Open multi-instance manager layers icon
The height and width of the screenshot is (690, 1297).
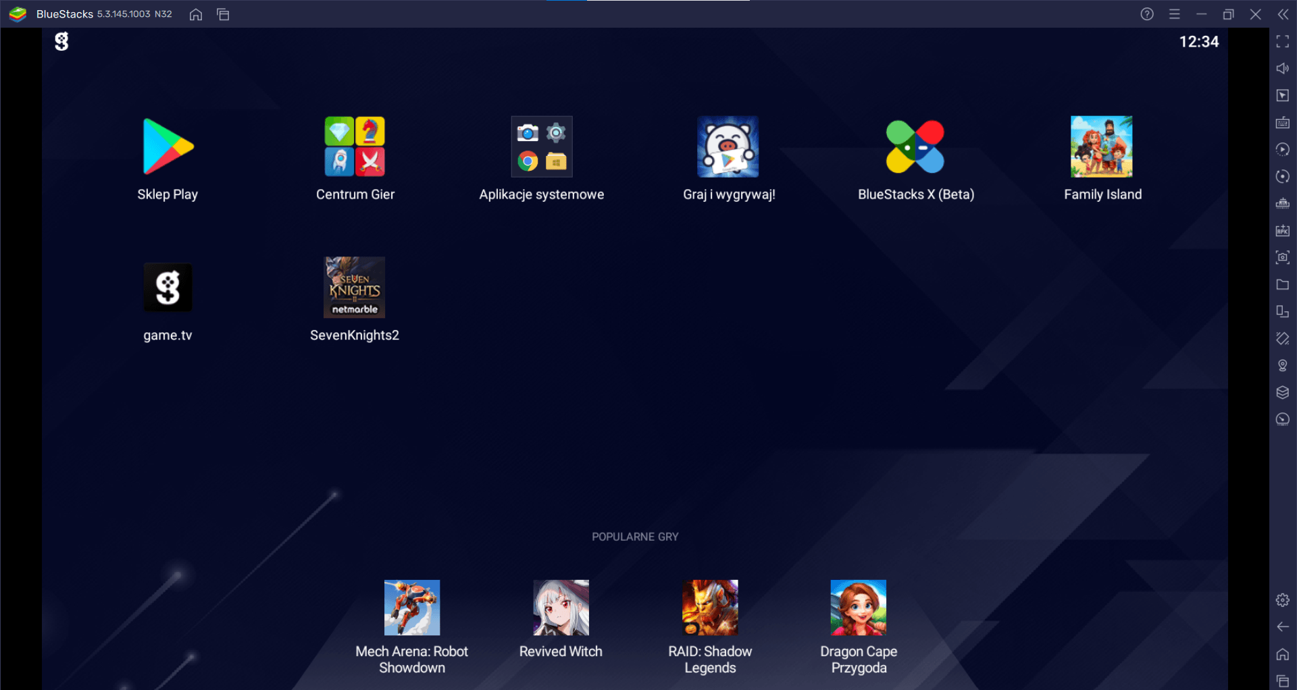click(1283, 393)
